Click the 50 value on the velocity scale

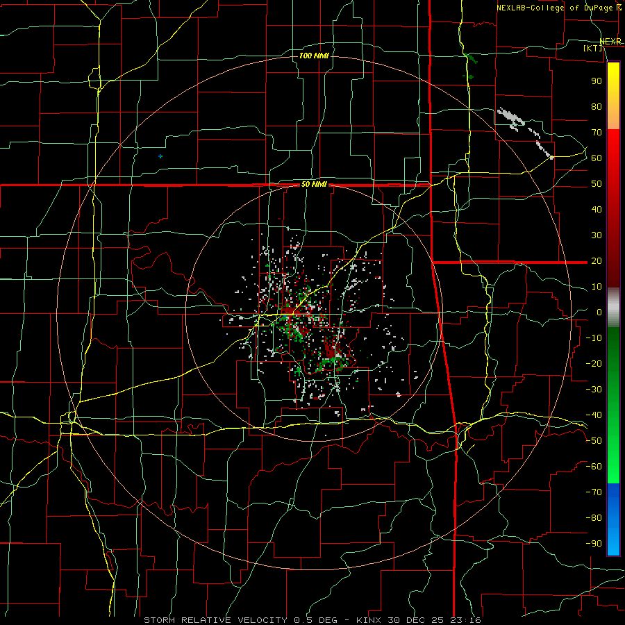click(x=597, y=184)
